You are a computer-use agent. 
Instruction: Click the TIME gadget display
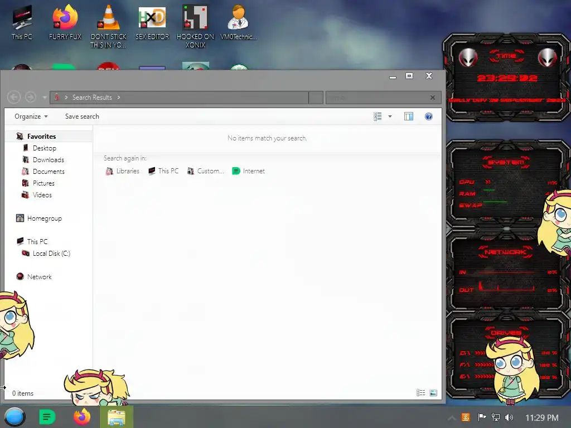pyautogui.click(x=506, y=77)
